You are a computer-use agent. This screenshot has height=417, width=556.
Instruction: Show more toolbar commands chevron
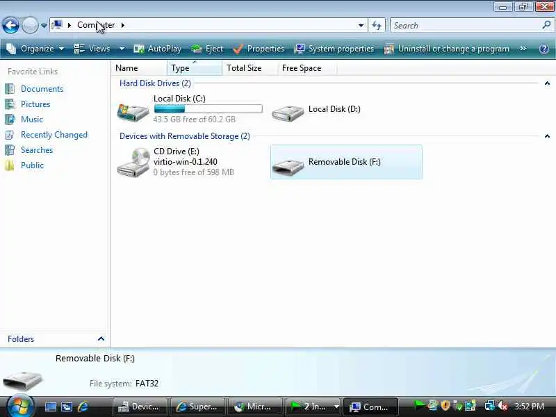tap(523, 48)
